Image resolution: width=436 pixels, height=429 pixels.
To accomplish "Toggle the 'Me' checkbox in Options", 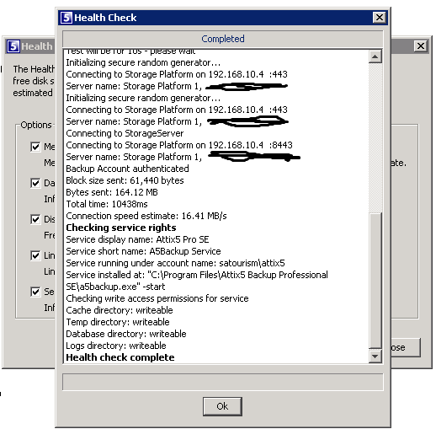I will (35, 147).
